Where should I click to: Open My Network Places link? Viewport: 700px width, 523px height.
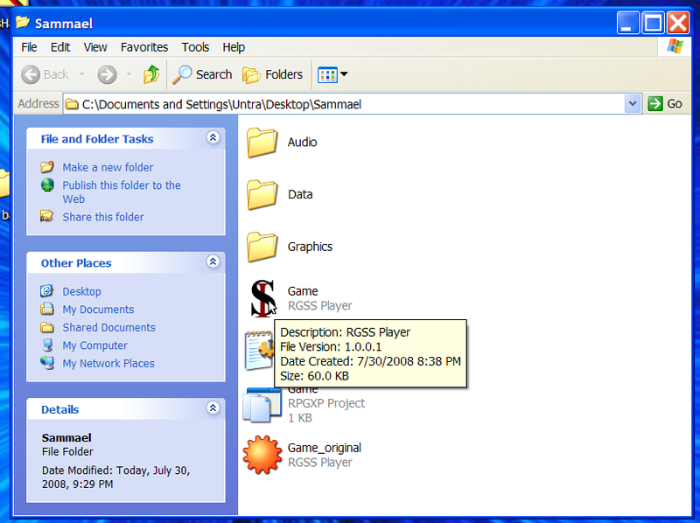tap(108, 363)
